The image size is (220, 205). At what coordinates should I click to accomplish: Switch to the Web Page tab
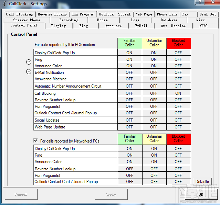144,14
